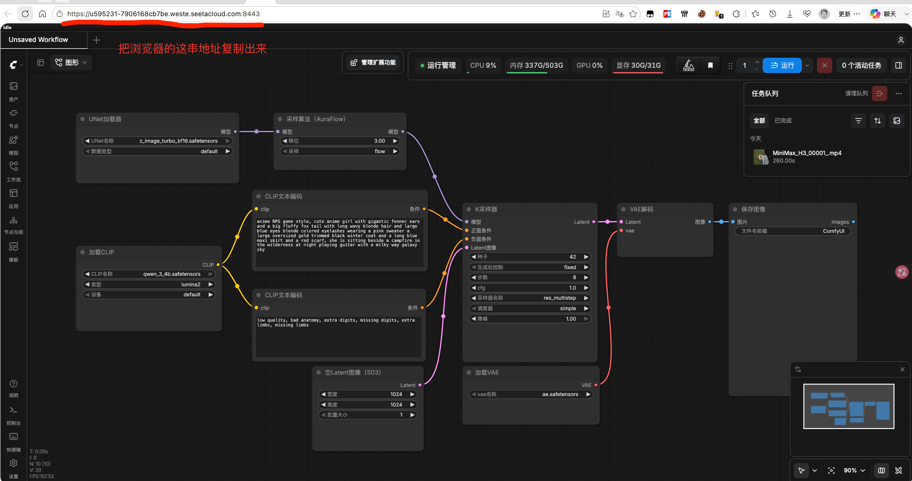
Task: Open the 采样器名称 res_multistep combo
Action: coord(530,298)
